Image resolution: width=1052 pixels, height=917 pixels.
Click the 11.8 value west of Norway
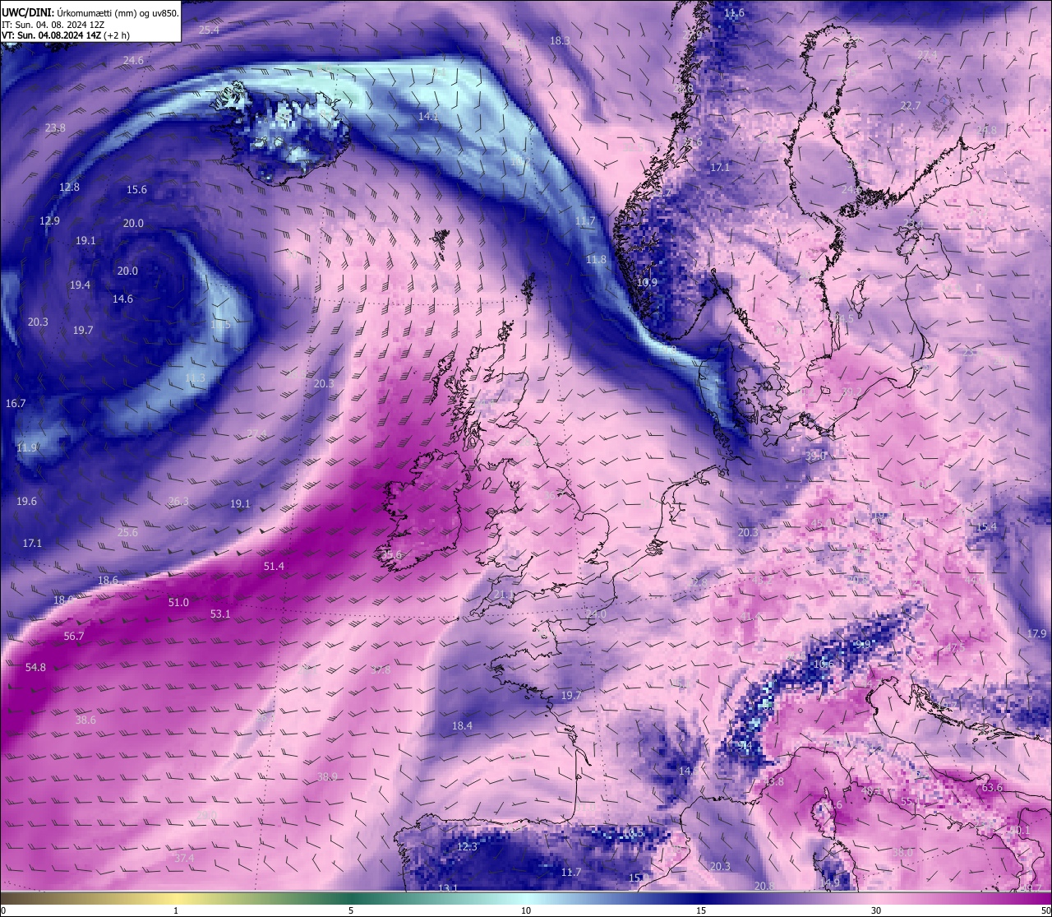pos(596,259)
